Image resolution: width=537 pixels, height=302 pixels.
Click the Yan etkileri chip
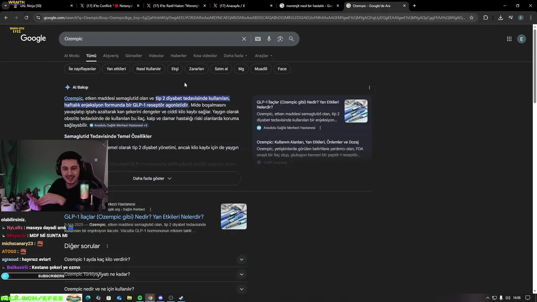[x=116, y=69]
